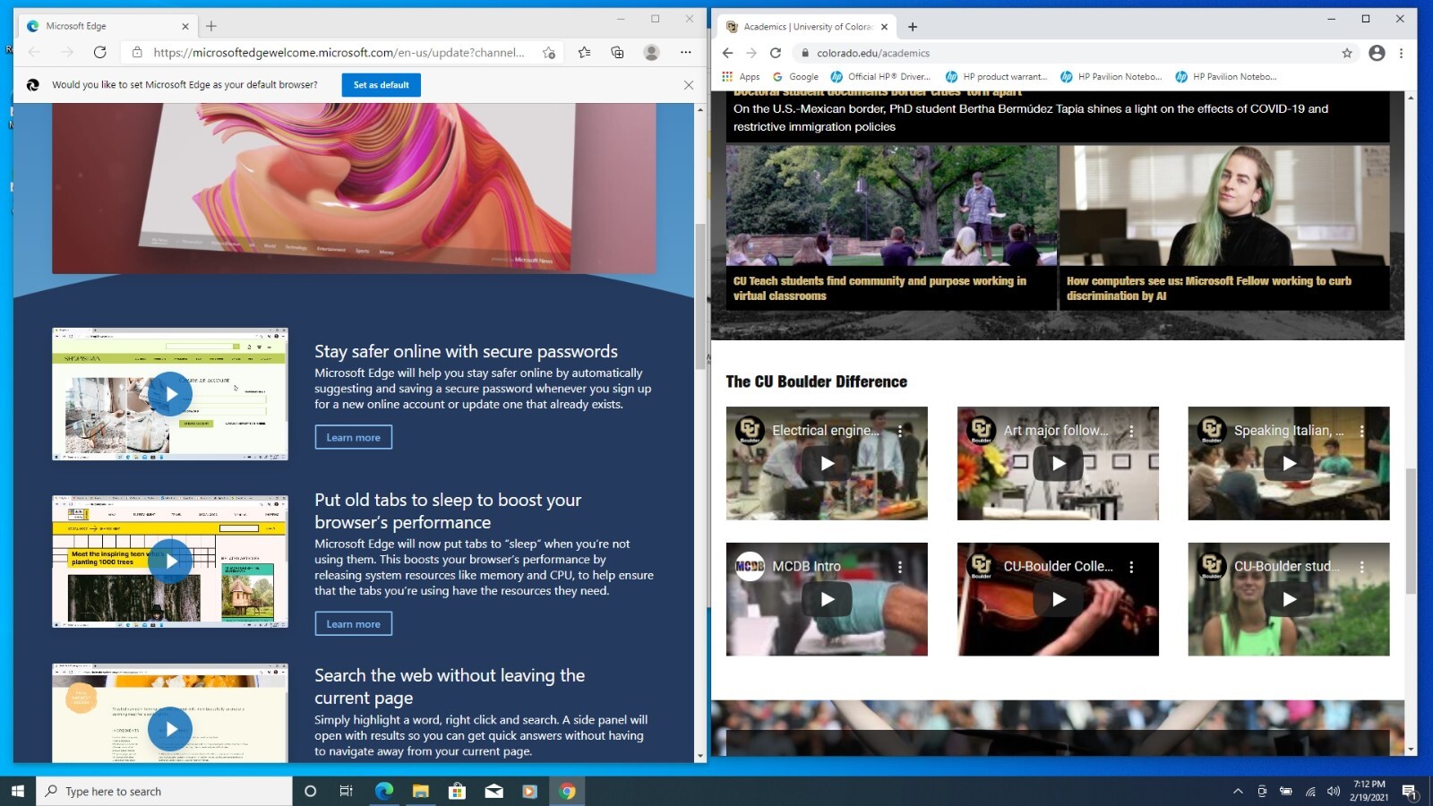1433x806 pixels.
Task: Open Edge Favorites list icon
Action: point(584,52)
